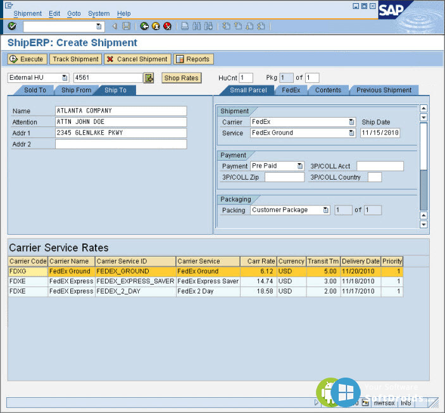Open the Shipment menu

[x=27, y=13]
